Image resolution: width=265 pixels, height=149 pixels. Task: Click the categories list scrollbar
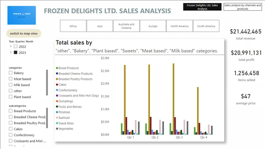[47, 83]
